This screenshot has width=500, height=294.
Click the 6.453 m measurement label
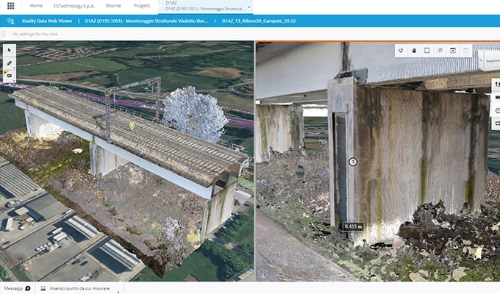pos(354,227)
